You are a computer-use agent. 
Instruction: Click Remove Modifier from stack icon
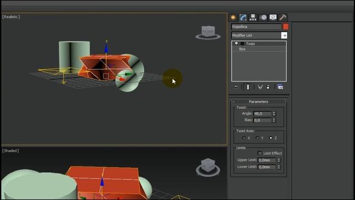click(x=268, y=87)
